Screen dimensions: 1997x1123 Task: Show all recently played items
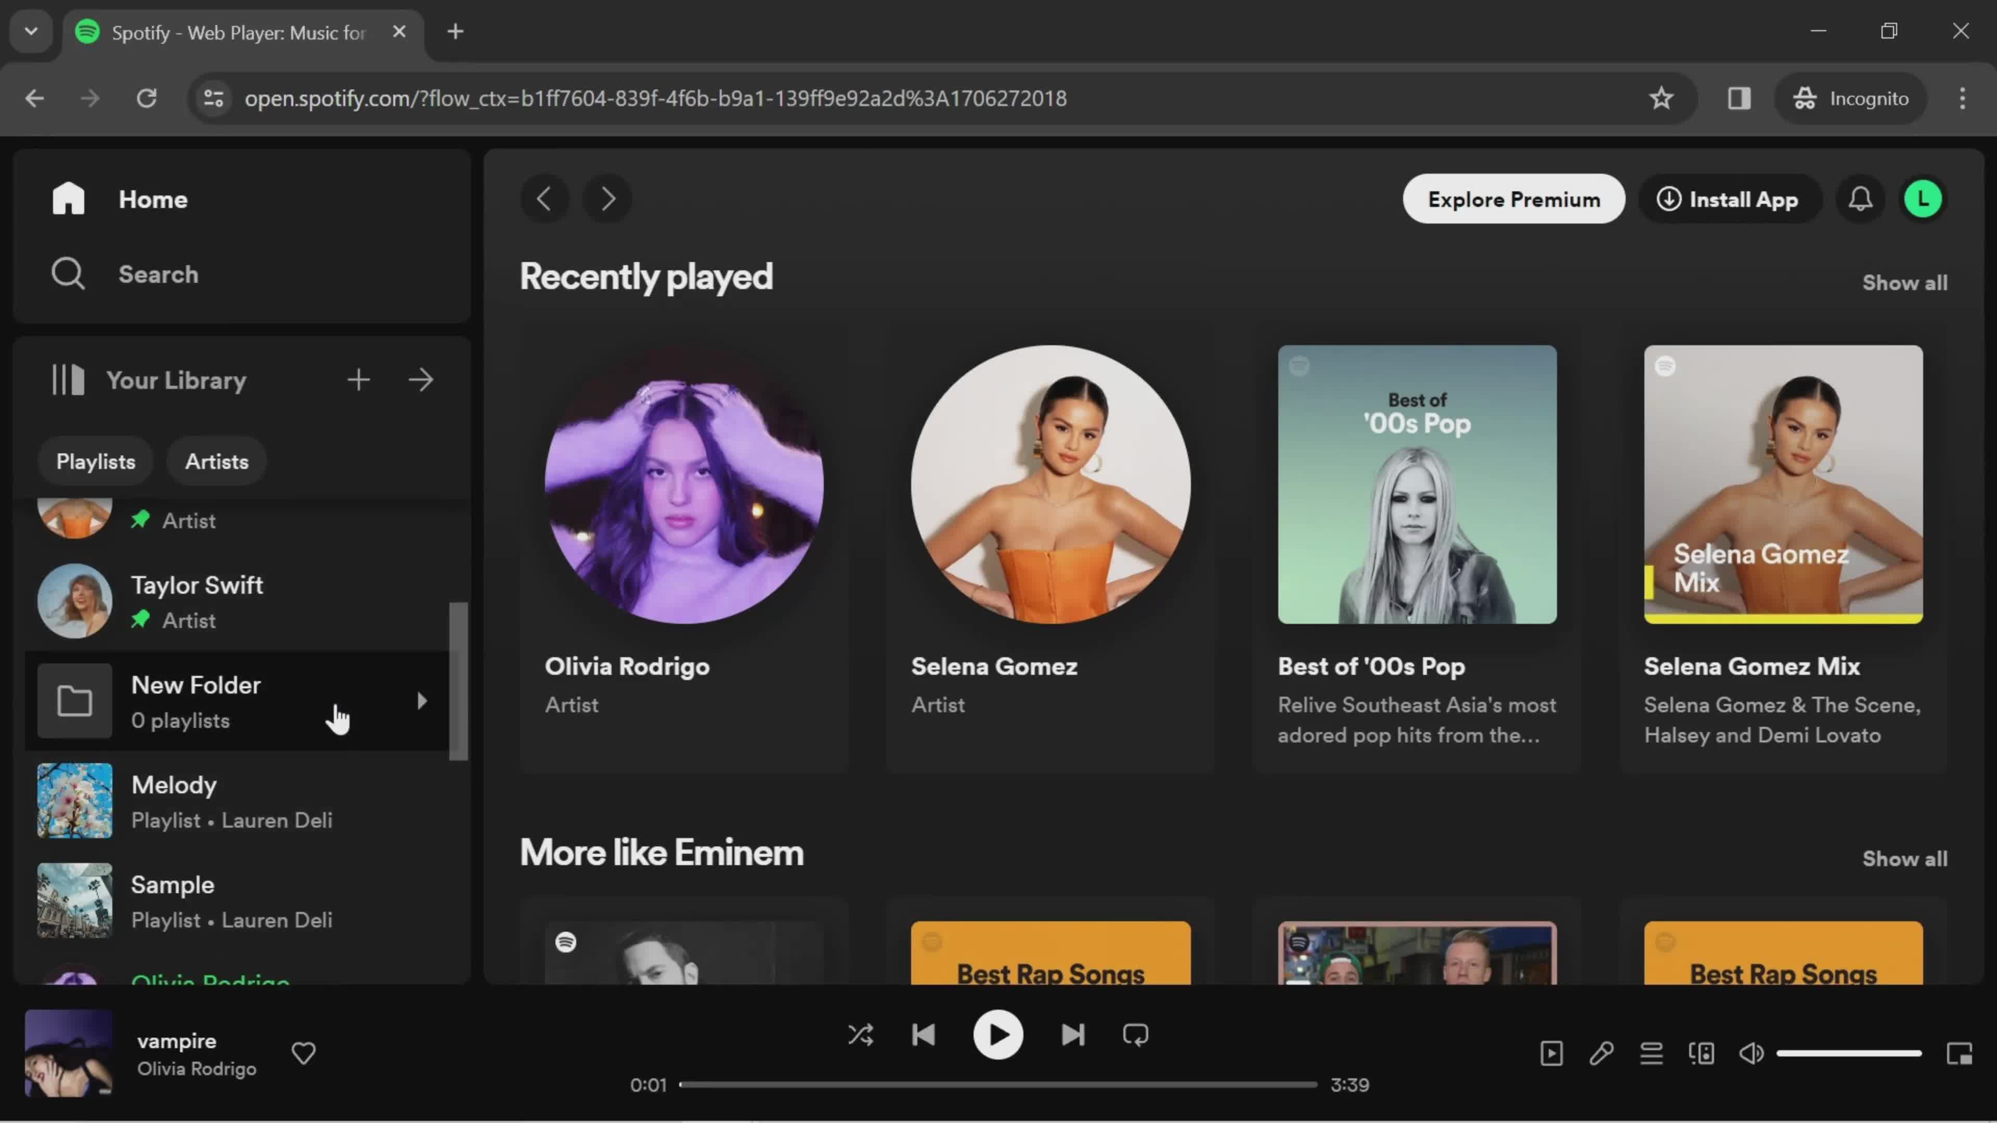point(1904,282)
